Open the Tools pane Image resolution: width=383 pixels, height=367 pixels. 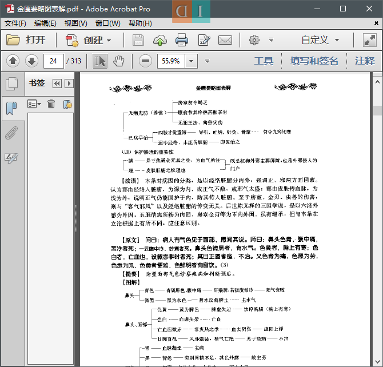(264, 61)
